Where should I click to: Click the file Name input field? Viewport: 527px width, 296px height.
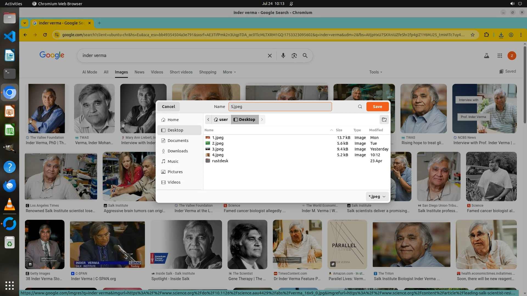[280, 107]
